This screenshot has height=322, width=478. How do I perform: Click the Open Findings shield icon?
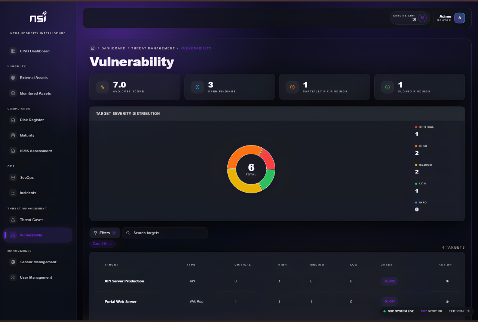click(x=197, y=87)
